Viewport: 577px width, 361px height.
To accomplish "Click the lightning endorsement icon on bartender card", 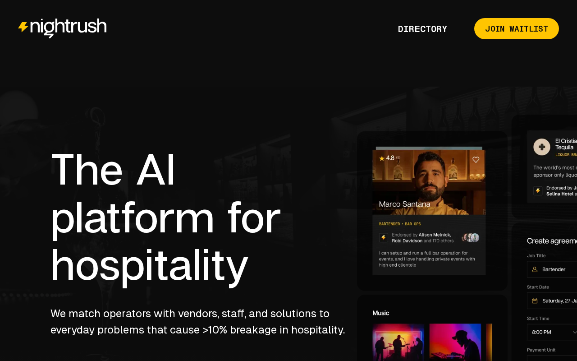I will [383, 238].
